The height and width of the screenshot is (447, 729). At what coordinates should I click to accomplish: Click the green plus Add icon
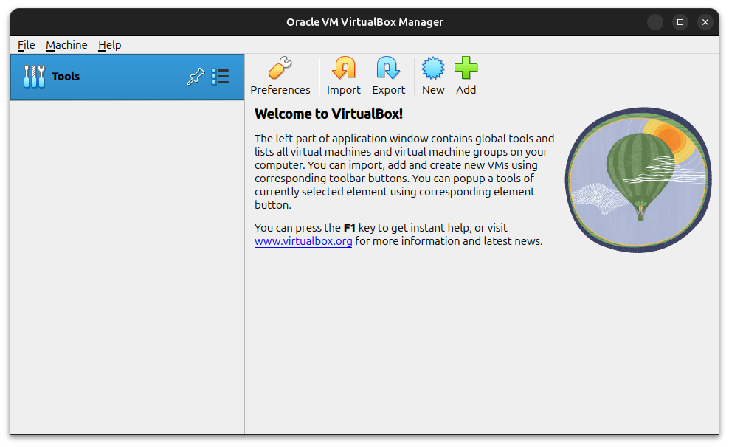point(466,69)
